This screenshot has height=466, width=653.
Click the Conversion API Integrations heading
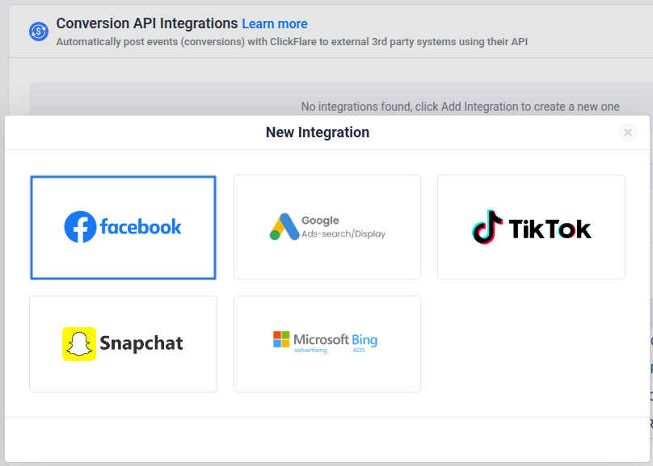(x=147, y=23)
